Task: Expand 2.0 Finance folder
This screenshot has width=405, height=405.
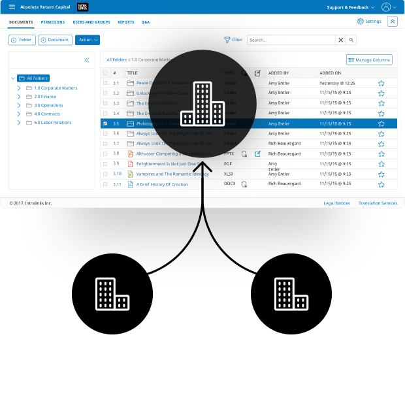Action: (19, 97)
